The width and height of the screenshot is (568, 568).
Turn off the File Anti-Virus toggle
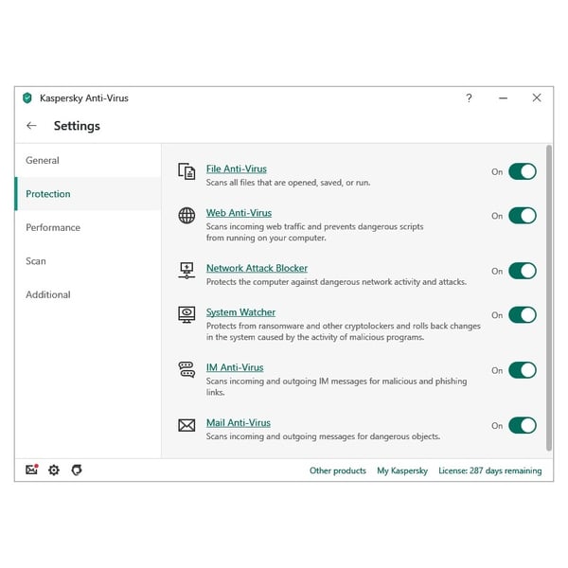[x=522, y=171]
